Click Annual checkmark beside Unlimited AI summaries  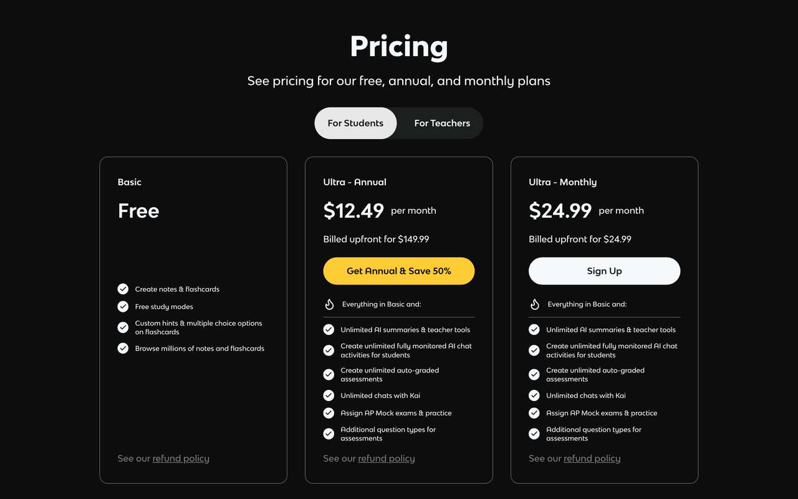tap(329, 329)
